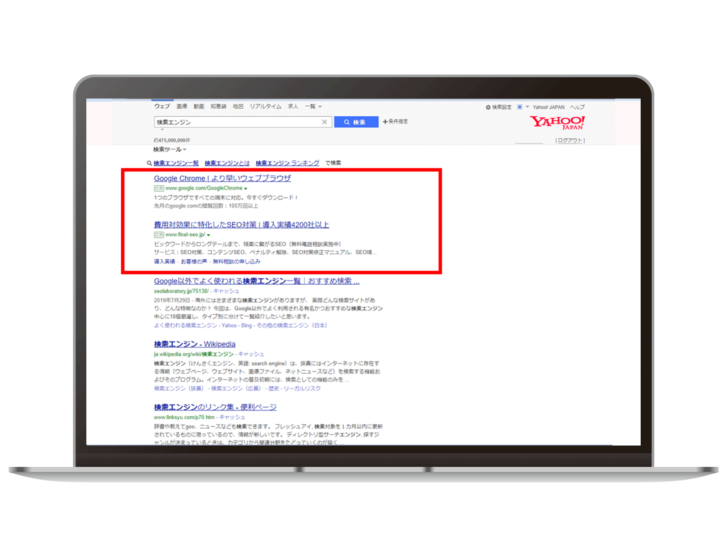
Task: Jump to その他の検索エンジン（日本） sub-link
Action: (x=292, y=326)
